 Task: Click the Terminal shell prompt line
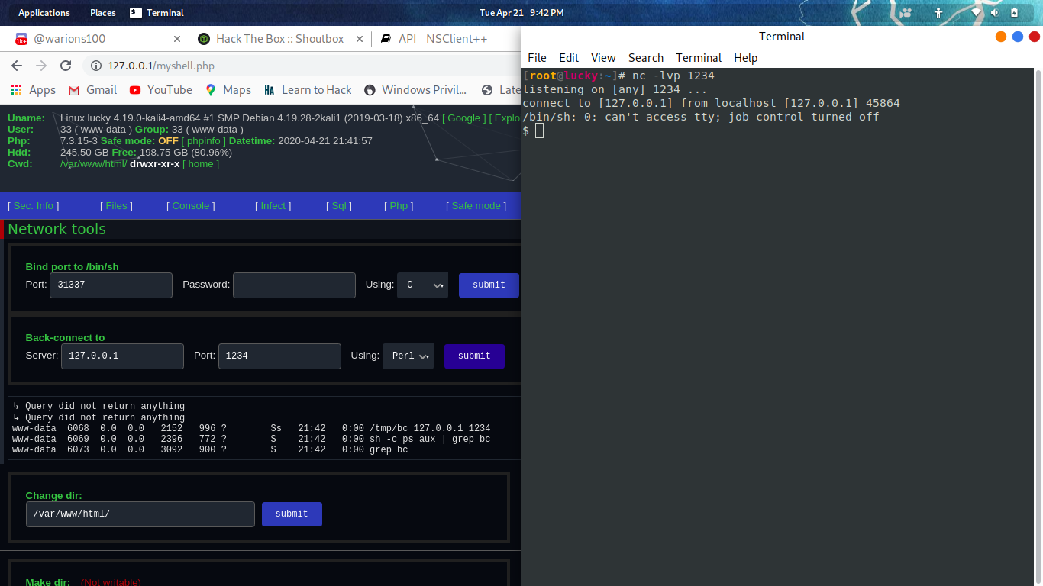tap(533, 130)
